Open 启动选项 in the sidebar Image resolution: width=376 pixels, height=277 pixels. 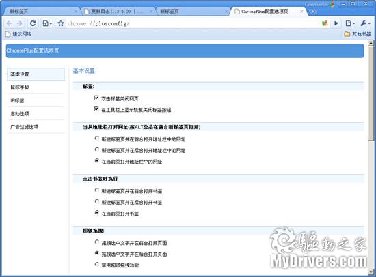pyautogui.click(x=36, y=114)
